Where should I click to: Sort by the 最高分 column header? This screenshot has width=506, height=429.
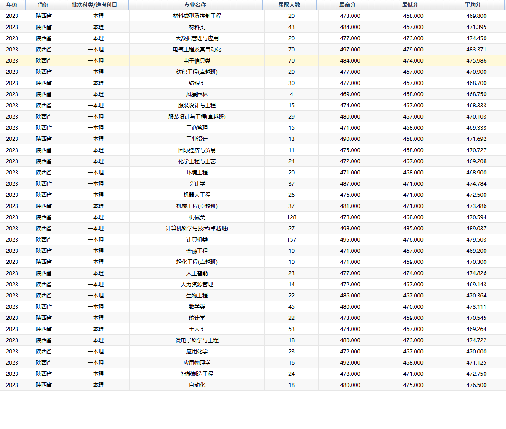[347, 5]
